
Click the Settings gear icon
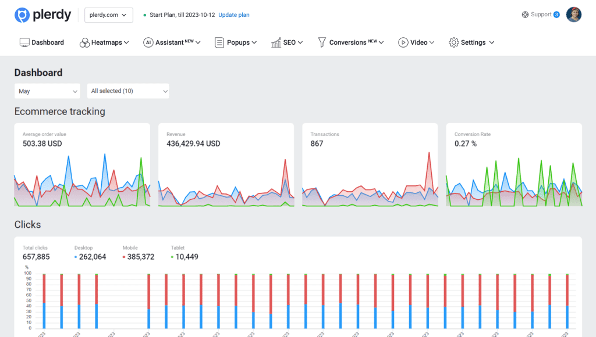pyautogui.click(x=453, y=42)
